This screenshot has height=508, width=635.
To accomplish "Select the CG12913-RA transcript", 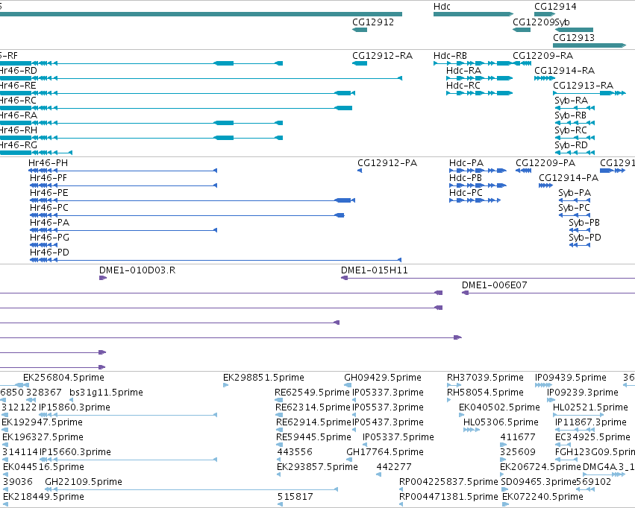I will coord(589,93).
